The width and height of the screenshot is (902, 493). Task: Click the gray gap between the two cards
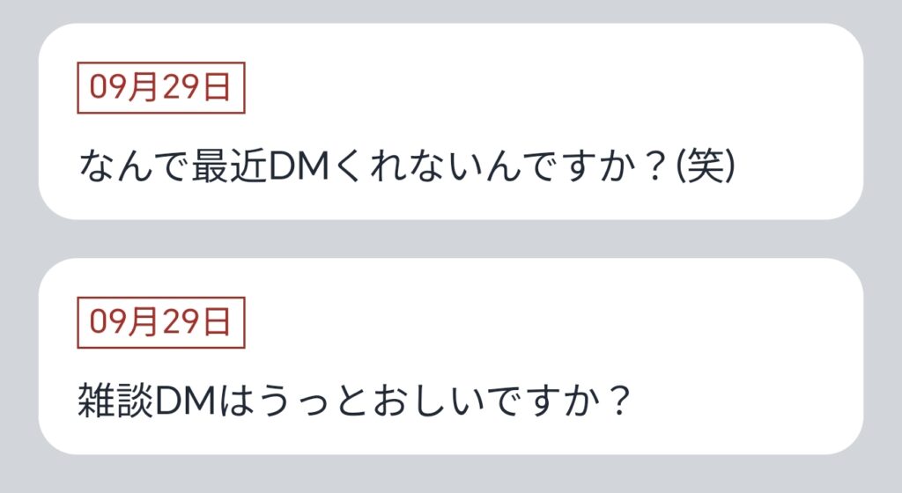click(x=450, y=239)
